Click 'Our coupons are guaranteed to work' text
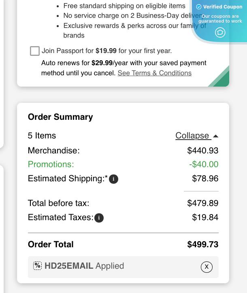247x293 pixels. [220, 19]
